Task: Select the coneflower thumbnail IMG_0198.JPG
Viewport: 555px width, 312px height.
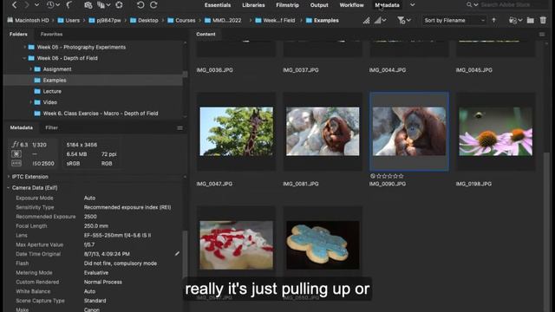Action: 495,132
